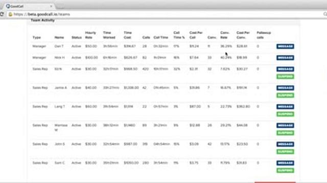This screenshot has width=327, height=183.
Task: Select the name Dan T
Action: coord(59,46)
